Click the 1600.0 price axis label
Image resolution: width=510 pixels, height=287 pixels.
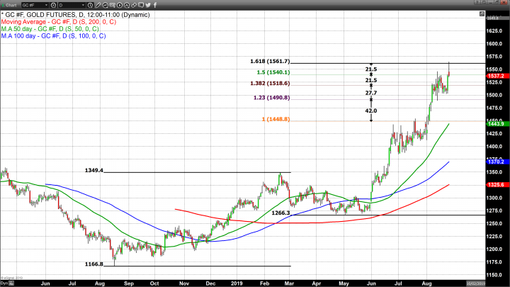(494, 44)
